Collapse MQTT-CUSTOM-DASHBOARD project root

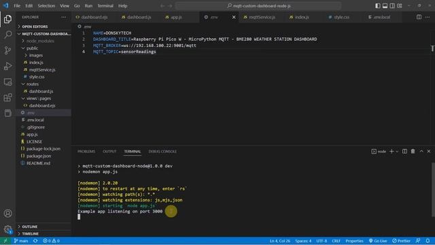point(43,33)
